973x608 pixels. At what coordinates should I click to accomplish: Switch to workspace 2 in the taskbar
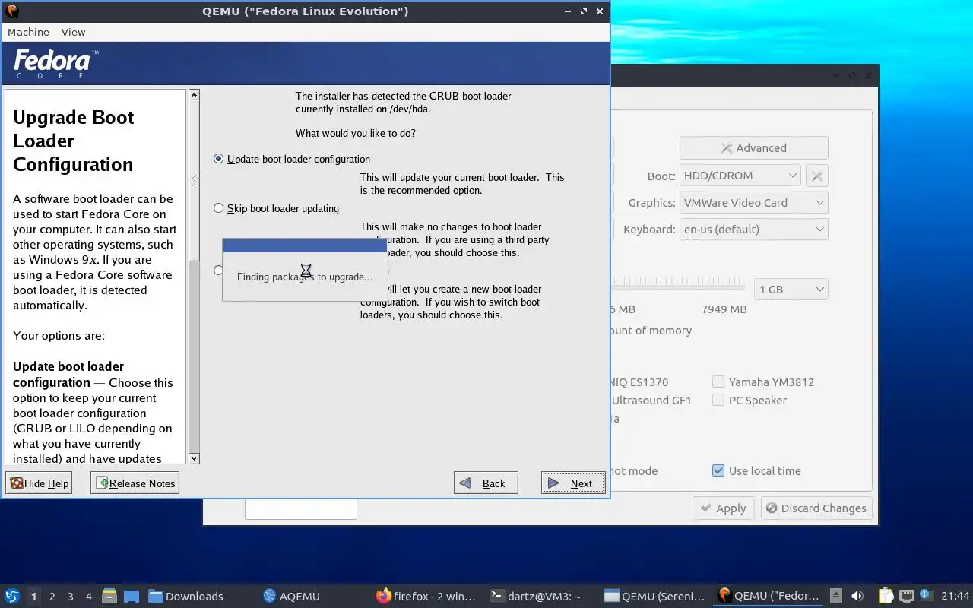(52, 597)
